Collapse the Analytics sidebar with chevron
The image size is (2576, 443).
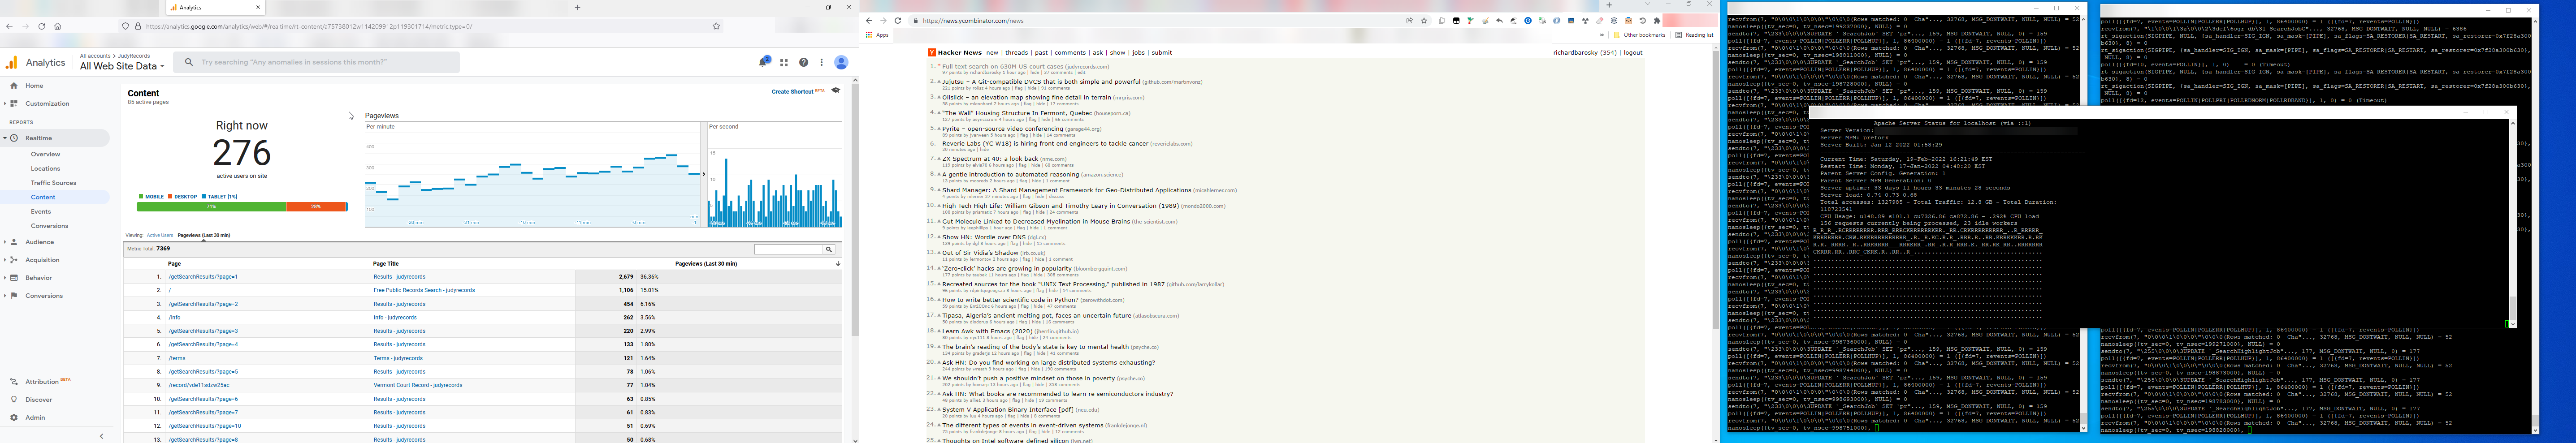(101, 436)
